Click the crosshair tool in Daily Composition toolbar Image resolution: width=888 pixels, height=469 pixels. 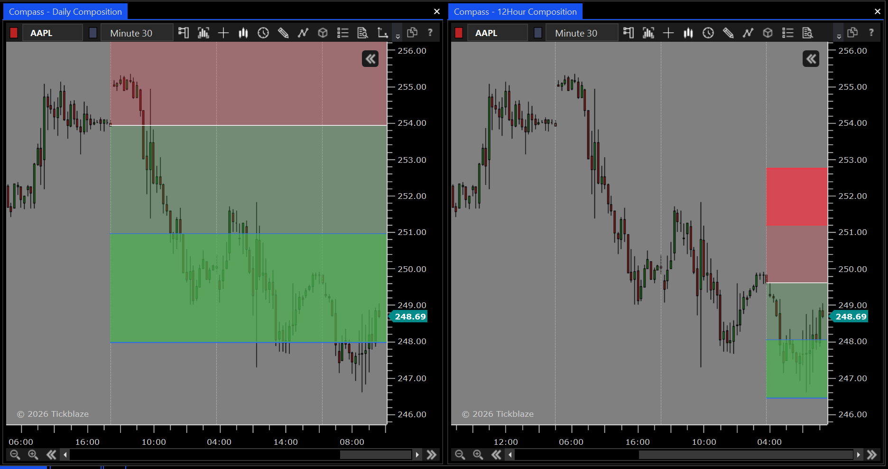[223, 33]
